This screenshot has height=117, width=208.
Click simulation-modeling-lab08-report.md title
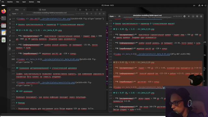[147, 15]
